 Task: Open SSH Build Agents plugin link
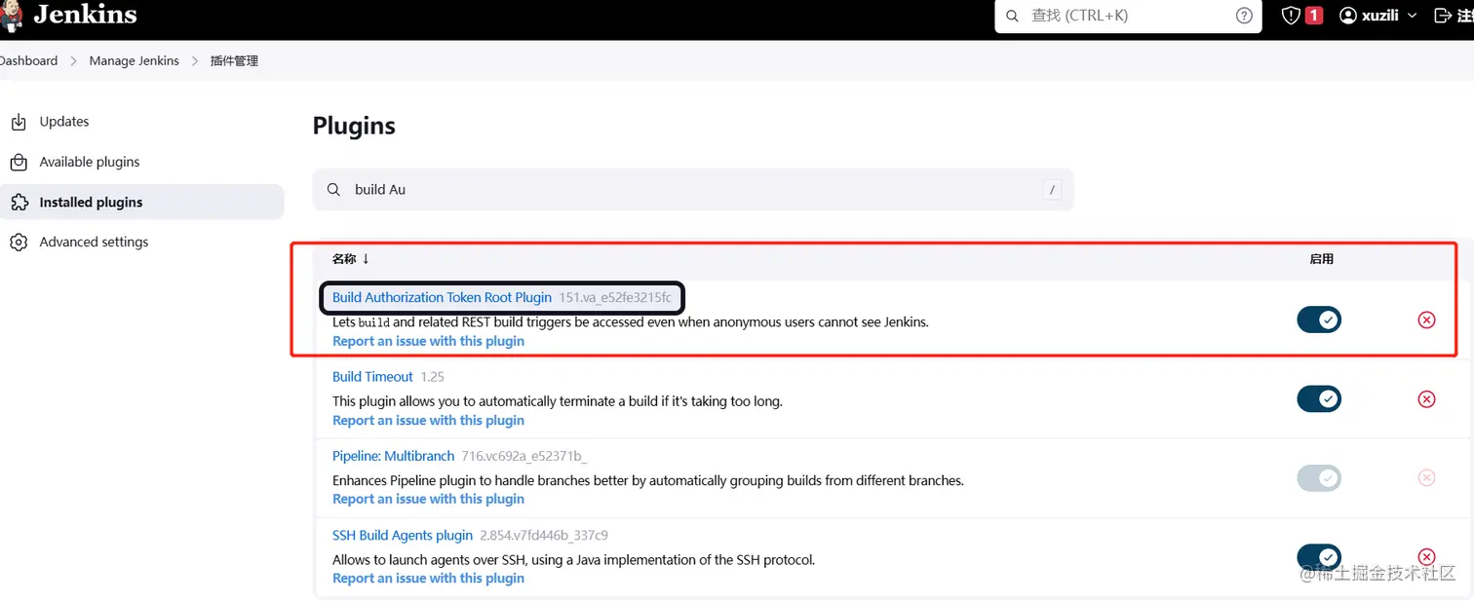[402, 535]
